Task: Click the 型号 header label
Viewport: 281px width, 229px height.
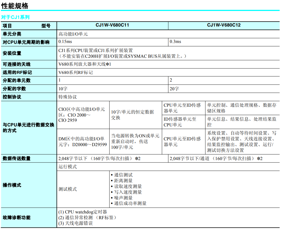Action: [x=46, y=26]
